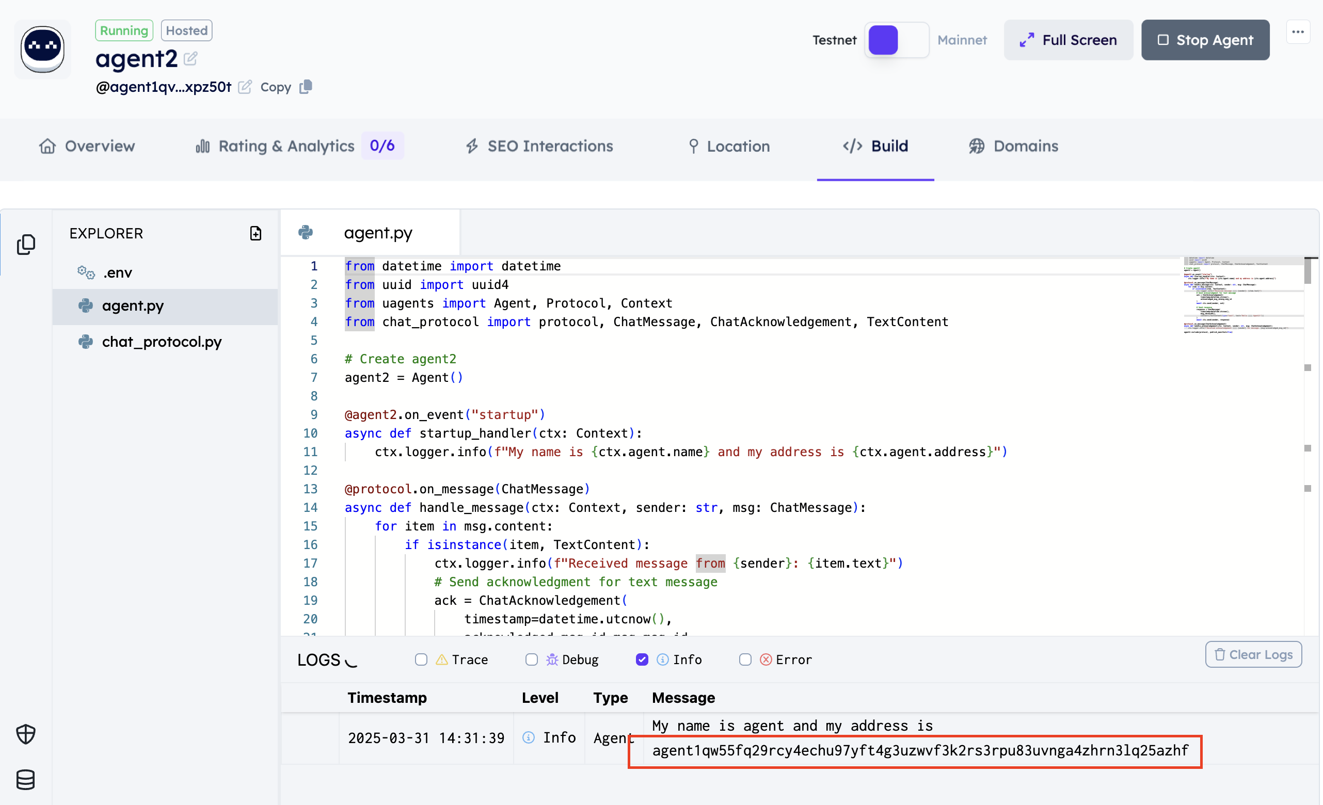Image resolution: width=1323 pixels, height=805 pixels.
Task: Open Full Screen mode
Action: [x=1068, y=40]
